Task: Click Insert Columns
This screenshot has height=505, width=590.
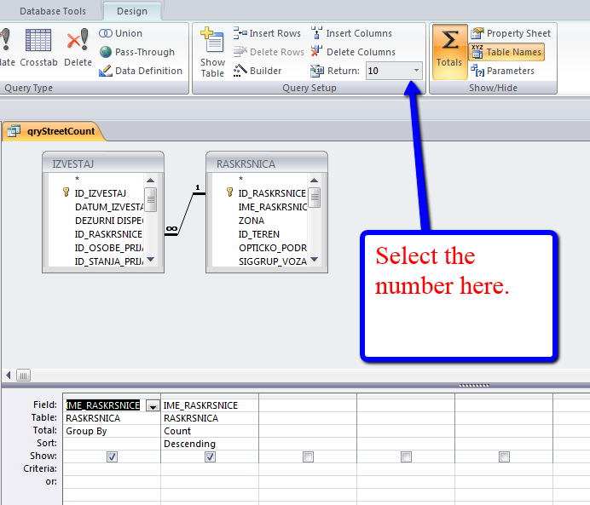Action: point(351,33)
